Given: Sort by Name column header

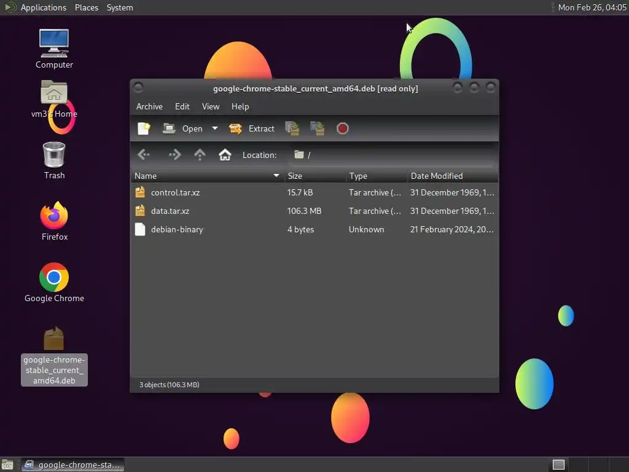Looking at the screenshot, I should 208,176.
